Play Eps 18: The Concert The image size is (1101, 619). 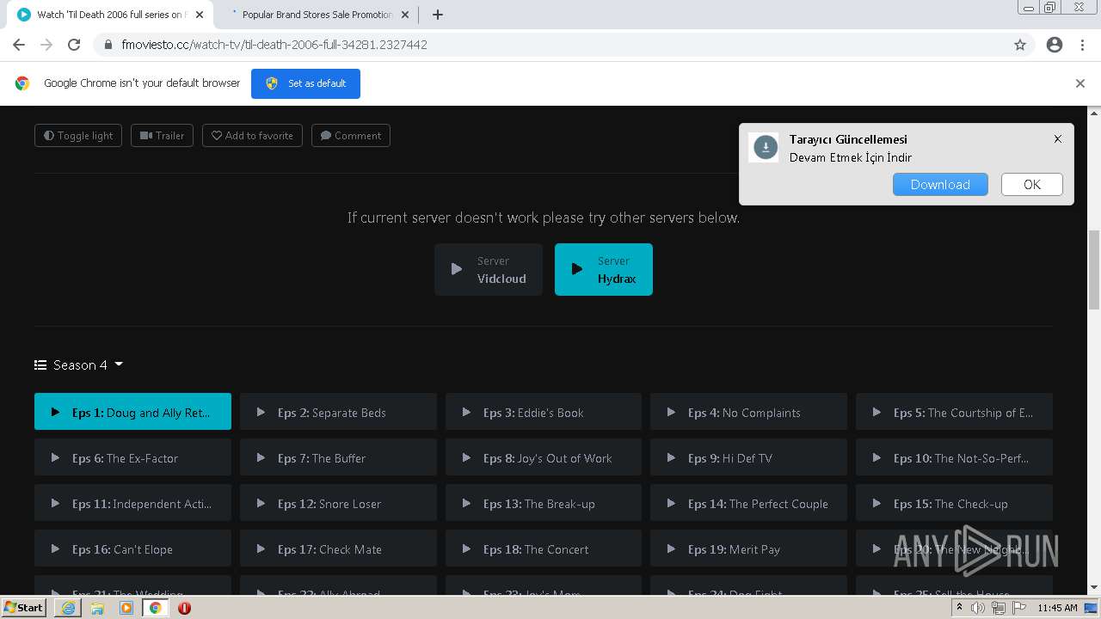pyautogui.click(x=544, y=549)
